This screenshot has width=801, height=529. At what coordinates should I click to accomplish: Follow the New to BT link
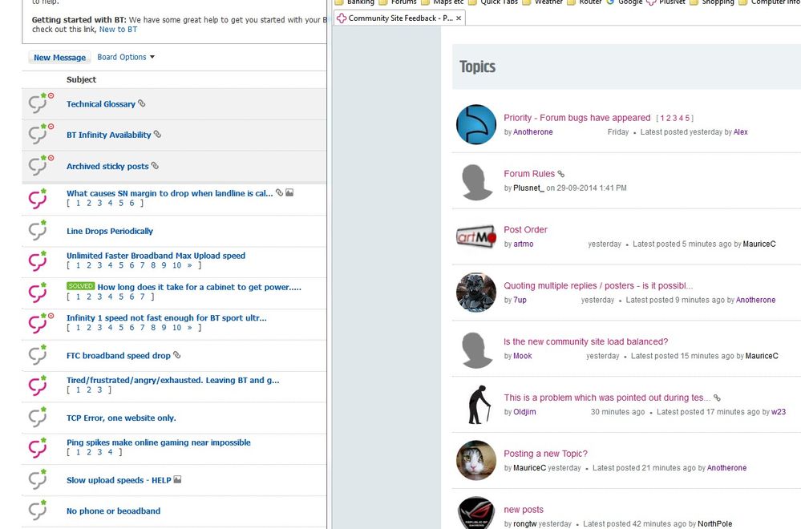(118, 30)
